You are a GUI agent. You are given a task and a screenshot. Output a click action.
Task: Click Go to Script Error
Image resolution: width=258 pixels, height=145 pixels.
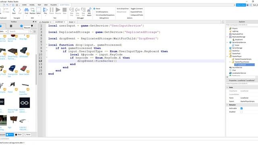click(x=123, y=8)
